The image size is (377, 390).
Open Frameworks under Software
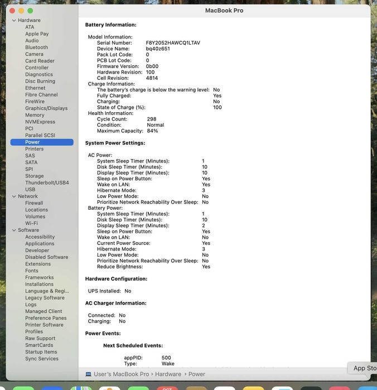pos(39,277)
